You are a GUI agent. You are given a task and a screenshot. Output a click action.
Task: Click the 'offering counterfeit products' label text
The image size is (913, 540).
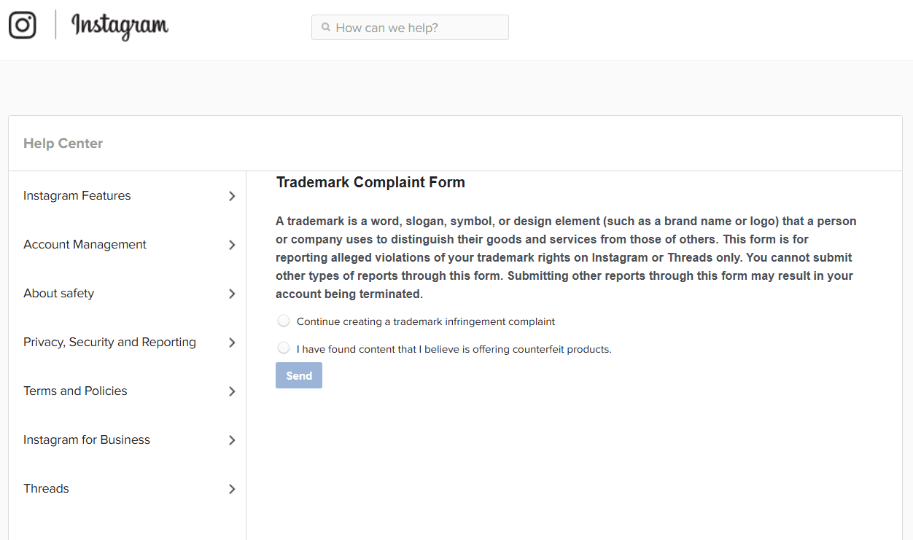pos(454,349)
